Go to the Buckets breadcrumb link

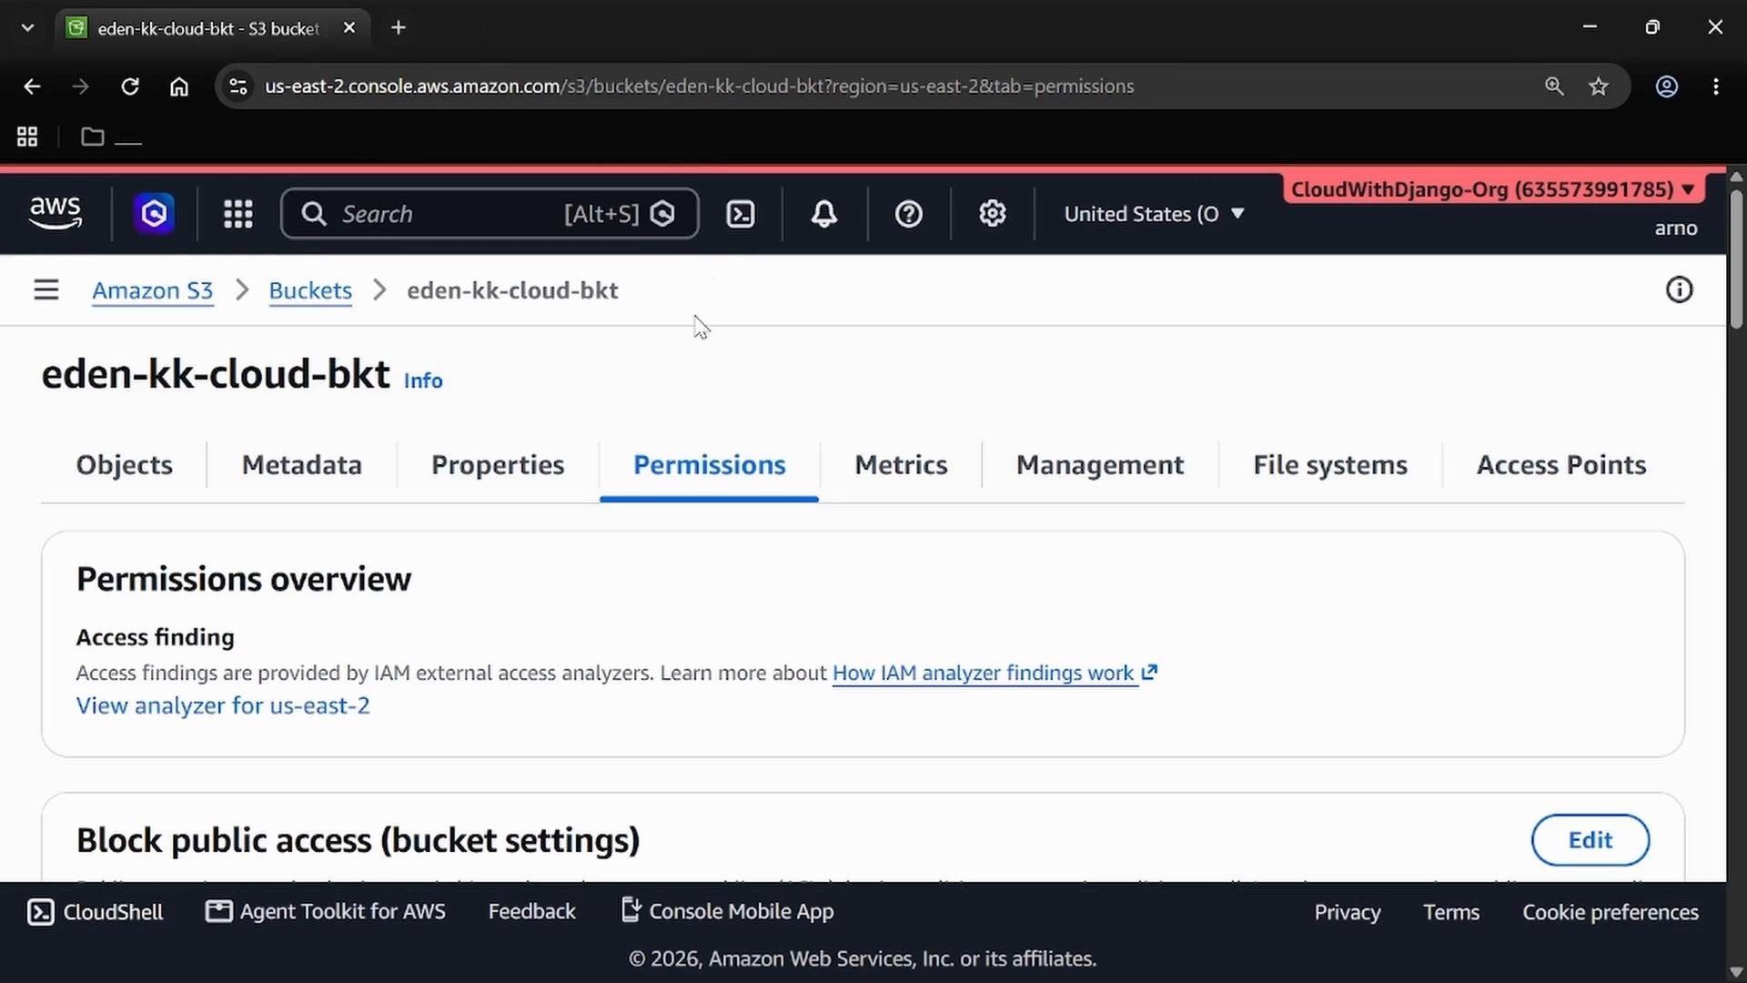310,291
